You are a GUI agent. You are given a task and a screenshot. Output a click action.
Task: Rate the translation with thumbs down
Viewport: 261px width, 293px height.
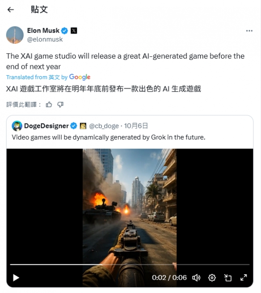click(x=60, y=105)
